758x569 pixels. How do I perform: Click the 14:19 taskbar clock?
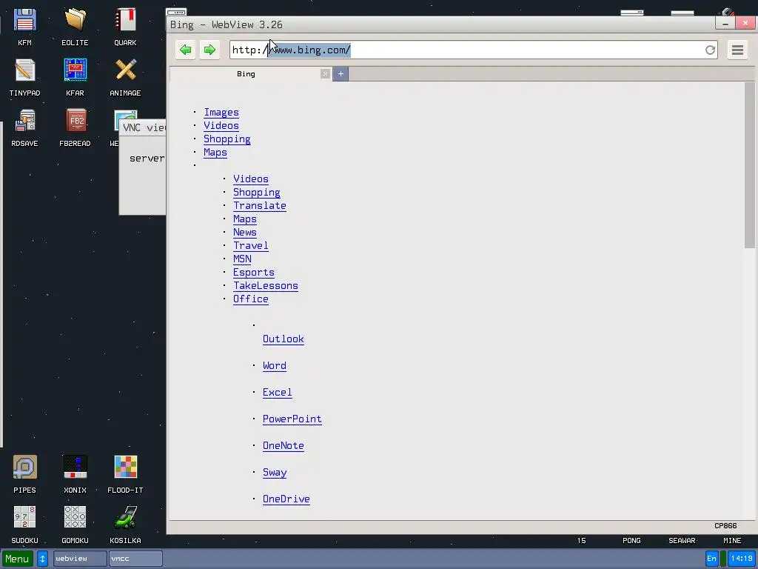742,559
